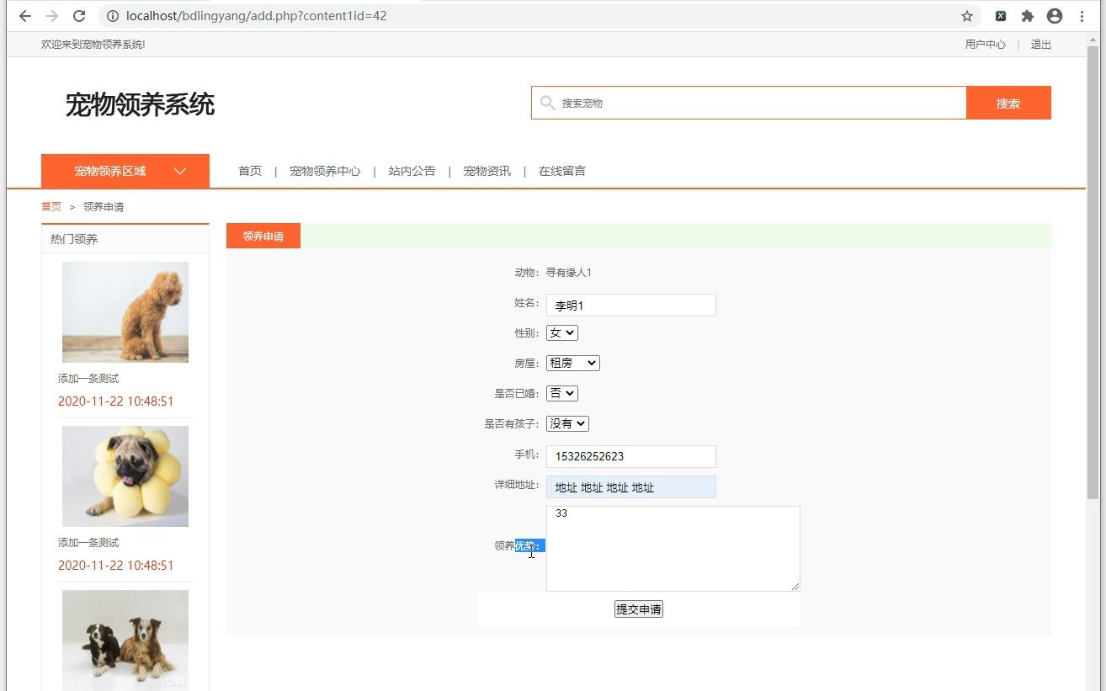Open the two dogs thumbnail
Image resolution: width=1106 pixels, height=691 pixels.
[x=125, y=640]
